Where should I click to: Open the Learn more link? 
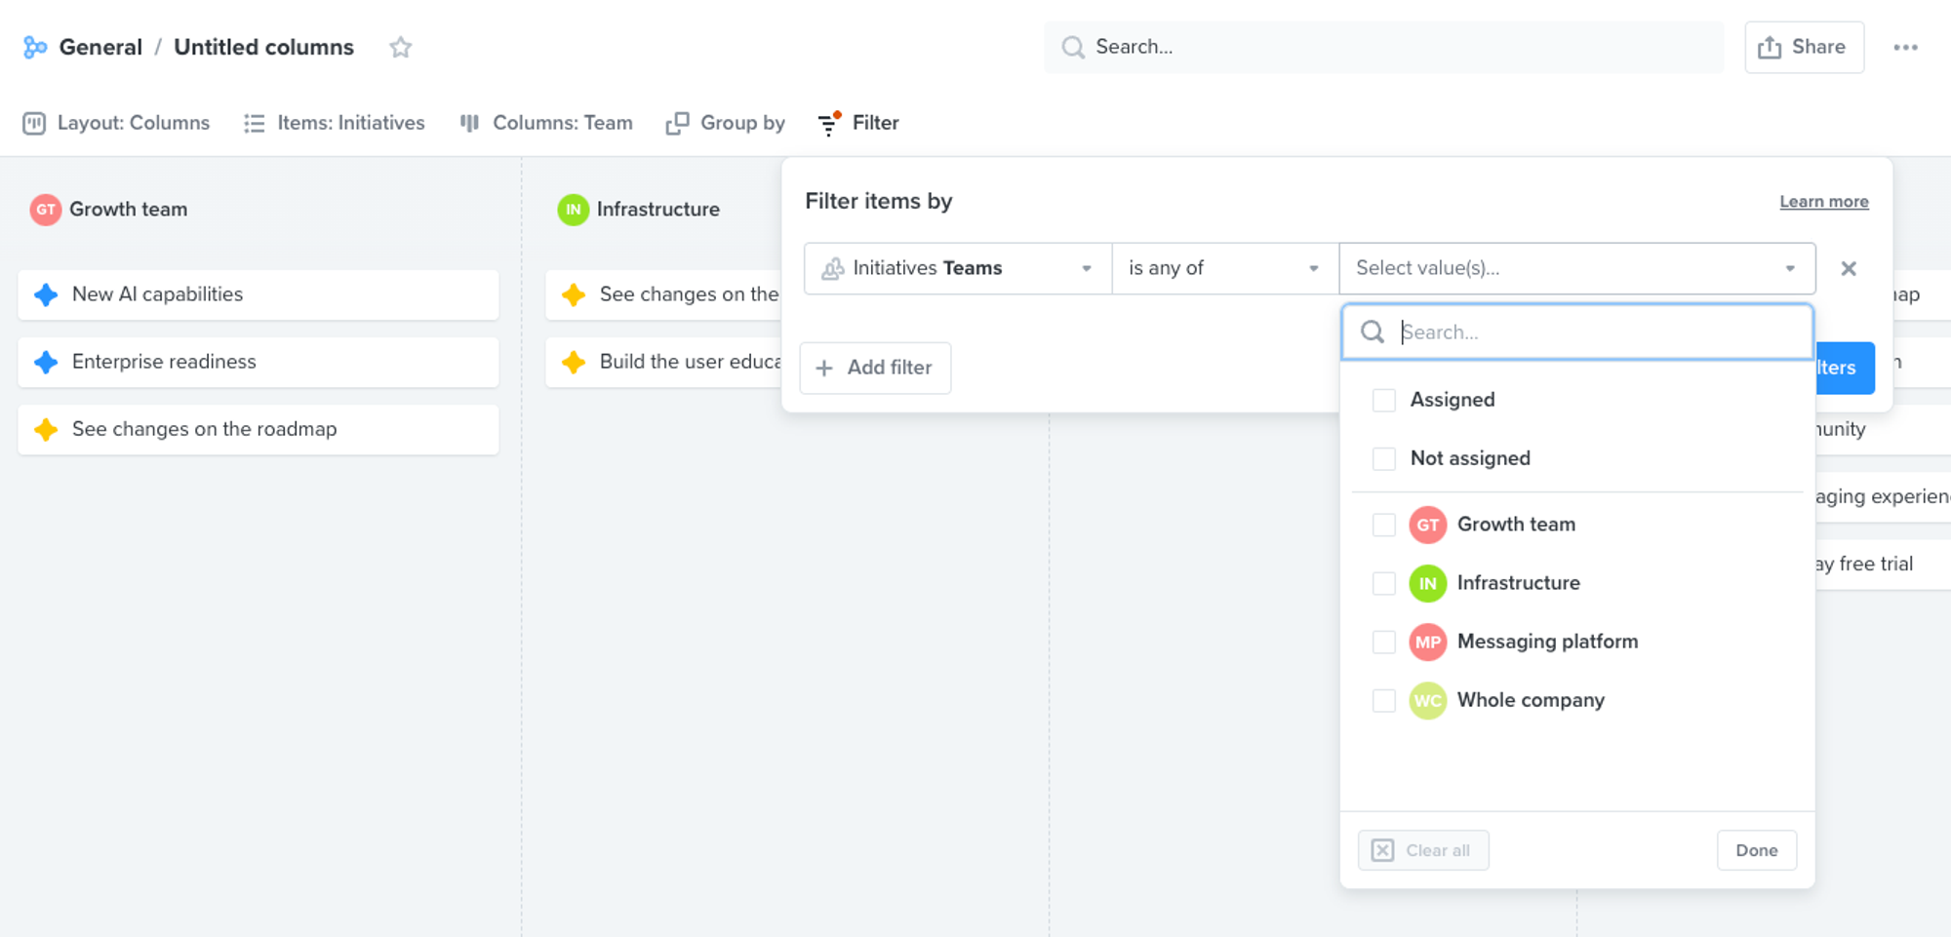(x=1823, y=201)
